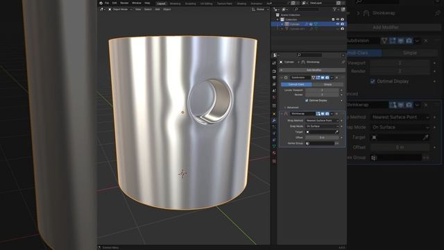Screen dimensions: 444x250
Task: Switch to the UV Editing workspace tab
Action: tap(206, 3)
